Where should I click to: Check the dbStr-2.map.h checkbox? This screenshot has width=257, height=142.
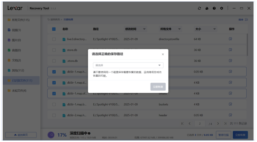54,115
